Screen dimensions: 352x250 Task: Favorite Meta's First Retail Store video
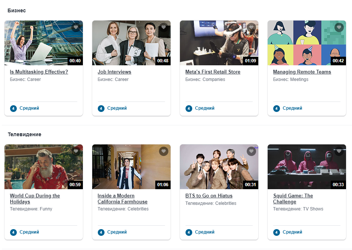252,27
